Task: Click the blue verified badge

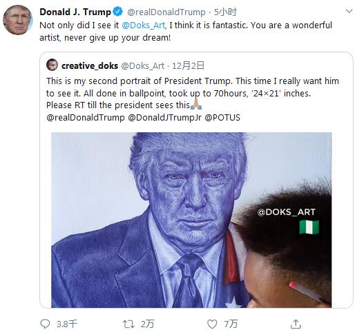Action: pos(118,12)
